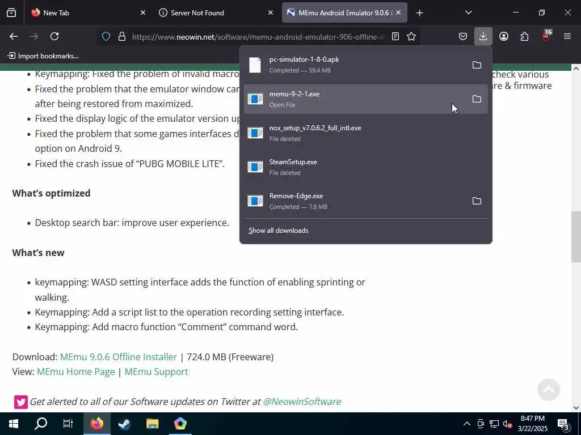Open Firefox account icon
Image resolution: width=581 pixels, height=435 pixels.
coord(504,36)
